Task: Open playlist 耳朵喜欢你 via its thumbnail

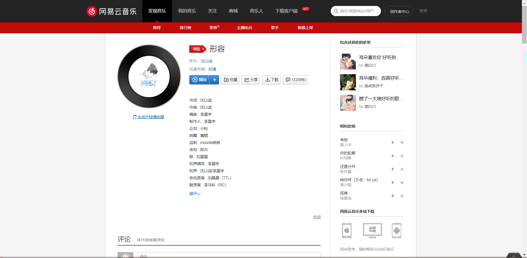Action: tap(348, 62)
